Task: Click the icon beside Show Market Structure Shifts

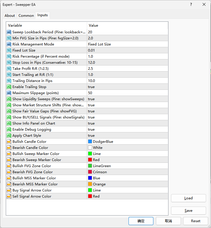Action: 9,105
